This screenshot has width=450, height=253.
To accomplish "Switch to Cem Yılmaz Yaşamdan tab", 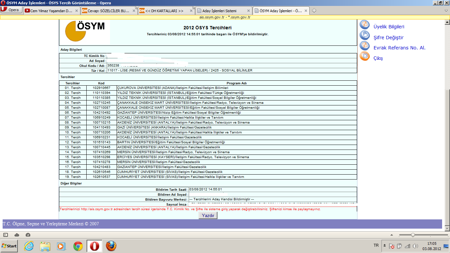I will (52, 11).
